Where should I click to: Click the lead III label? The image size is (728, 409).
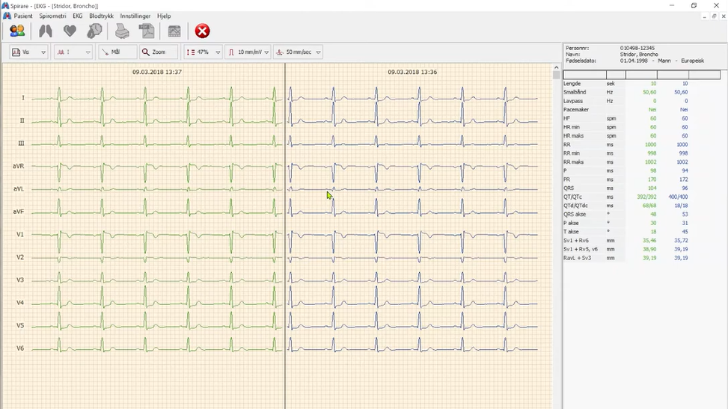pyautogui.click(x=21, y=144)
